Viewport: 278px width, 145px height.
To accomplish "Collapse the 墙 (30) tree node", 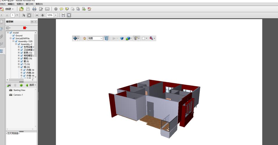I will pyautogui.click(x=19, y=67).
